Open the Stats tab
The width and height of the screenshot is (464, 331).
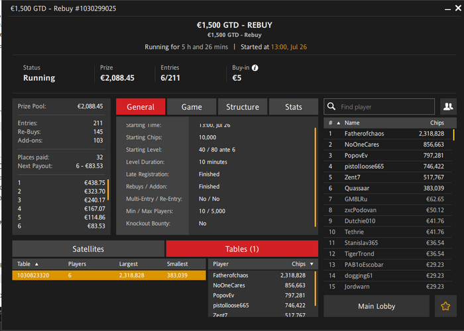click(294, 107)
